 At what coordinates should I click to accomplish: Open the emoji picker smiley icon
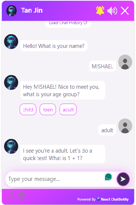tap(21, 196)
